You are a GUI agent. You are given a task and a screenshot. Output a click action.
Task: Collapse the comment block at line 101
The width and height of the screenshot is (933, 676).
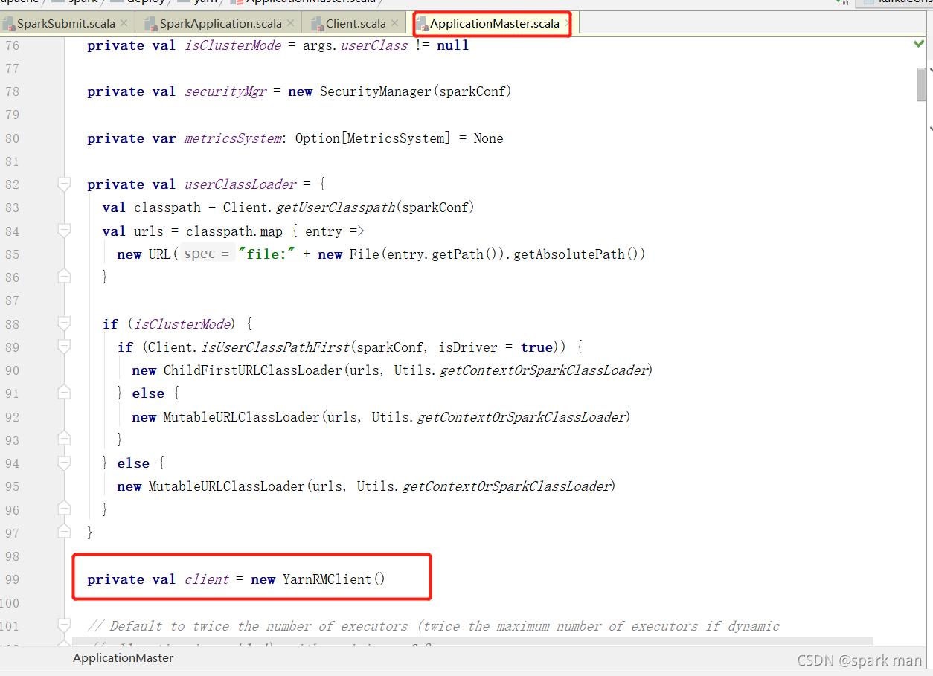64,626
